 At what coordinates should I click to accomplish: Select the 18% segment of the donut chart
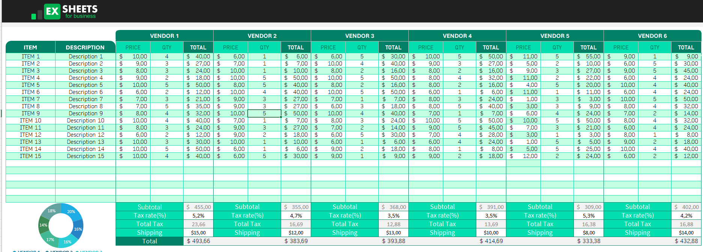click(x=51, y=211)
